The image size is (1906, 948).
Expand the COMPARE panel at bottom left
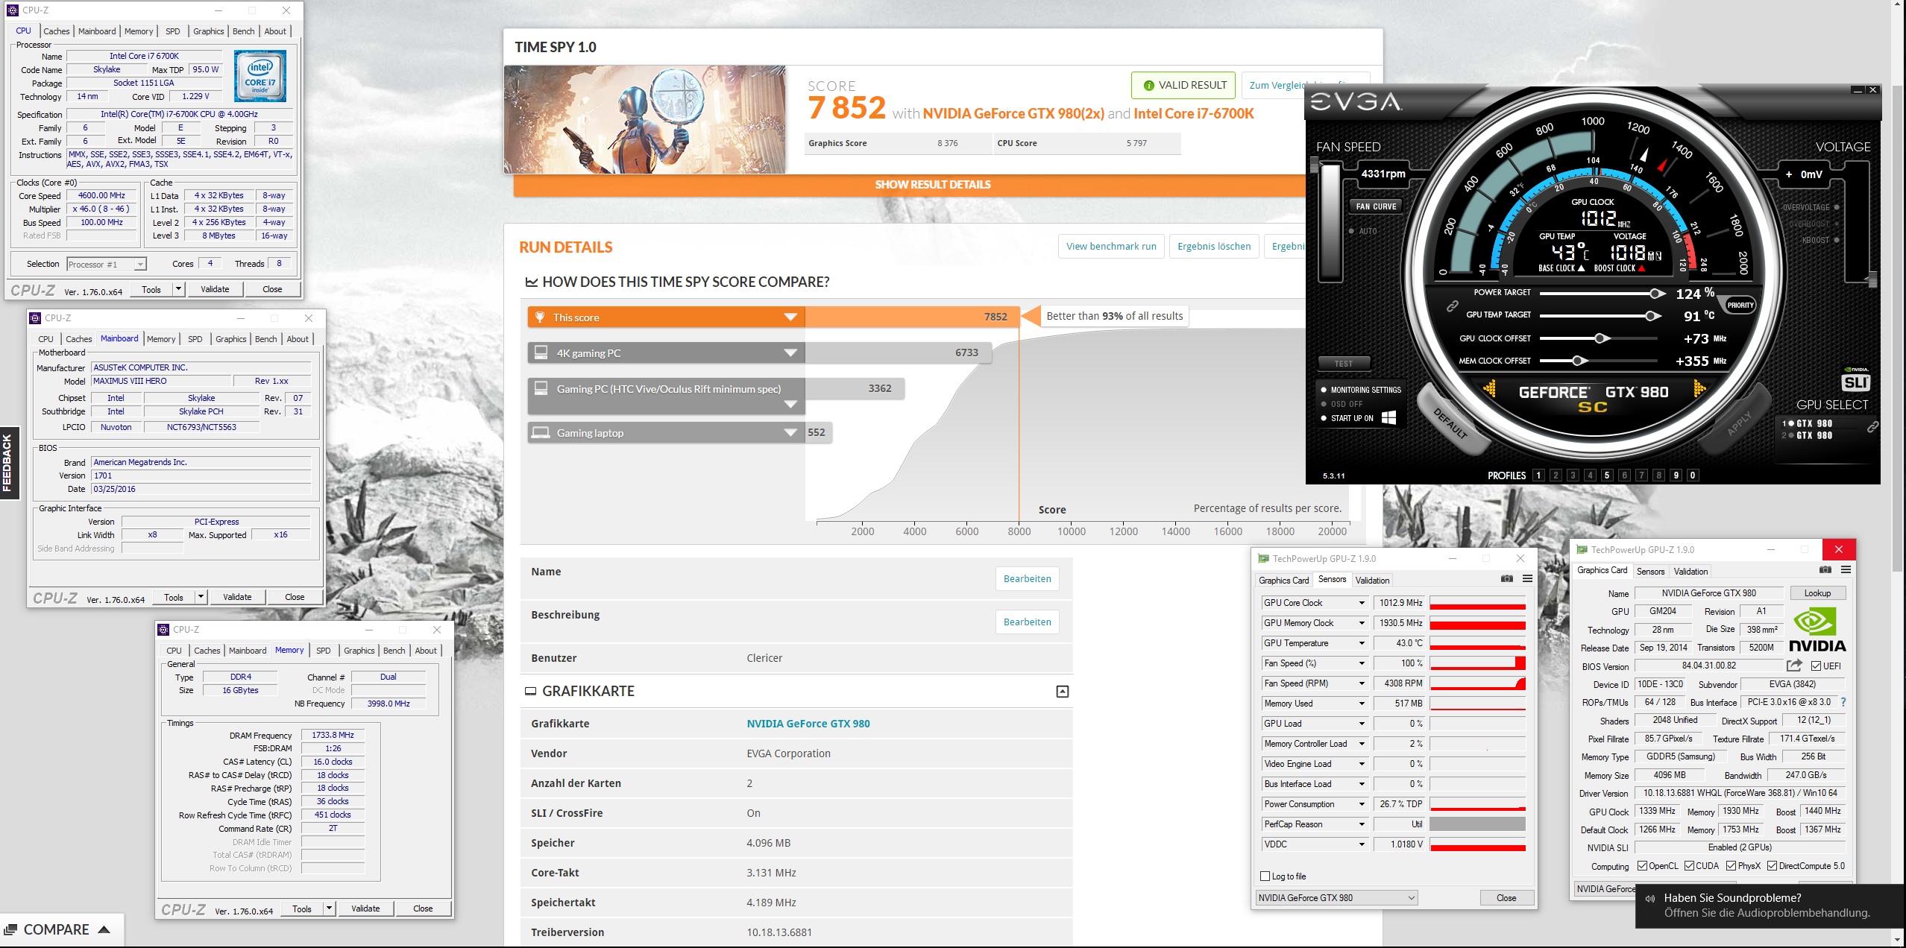point(62,929)
